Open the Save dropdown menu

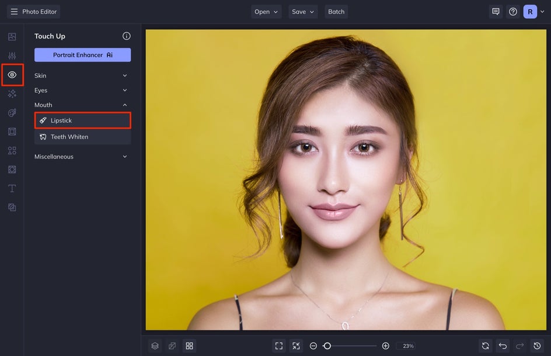[304, 12]
